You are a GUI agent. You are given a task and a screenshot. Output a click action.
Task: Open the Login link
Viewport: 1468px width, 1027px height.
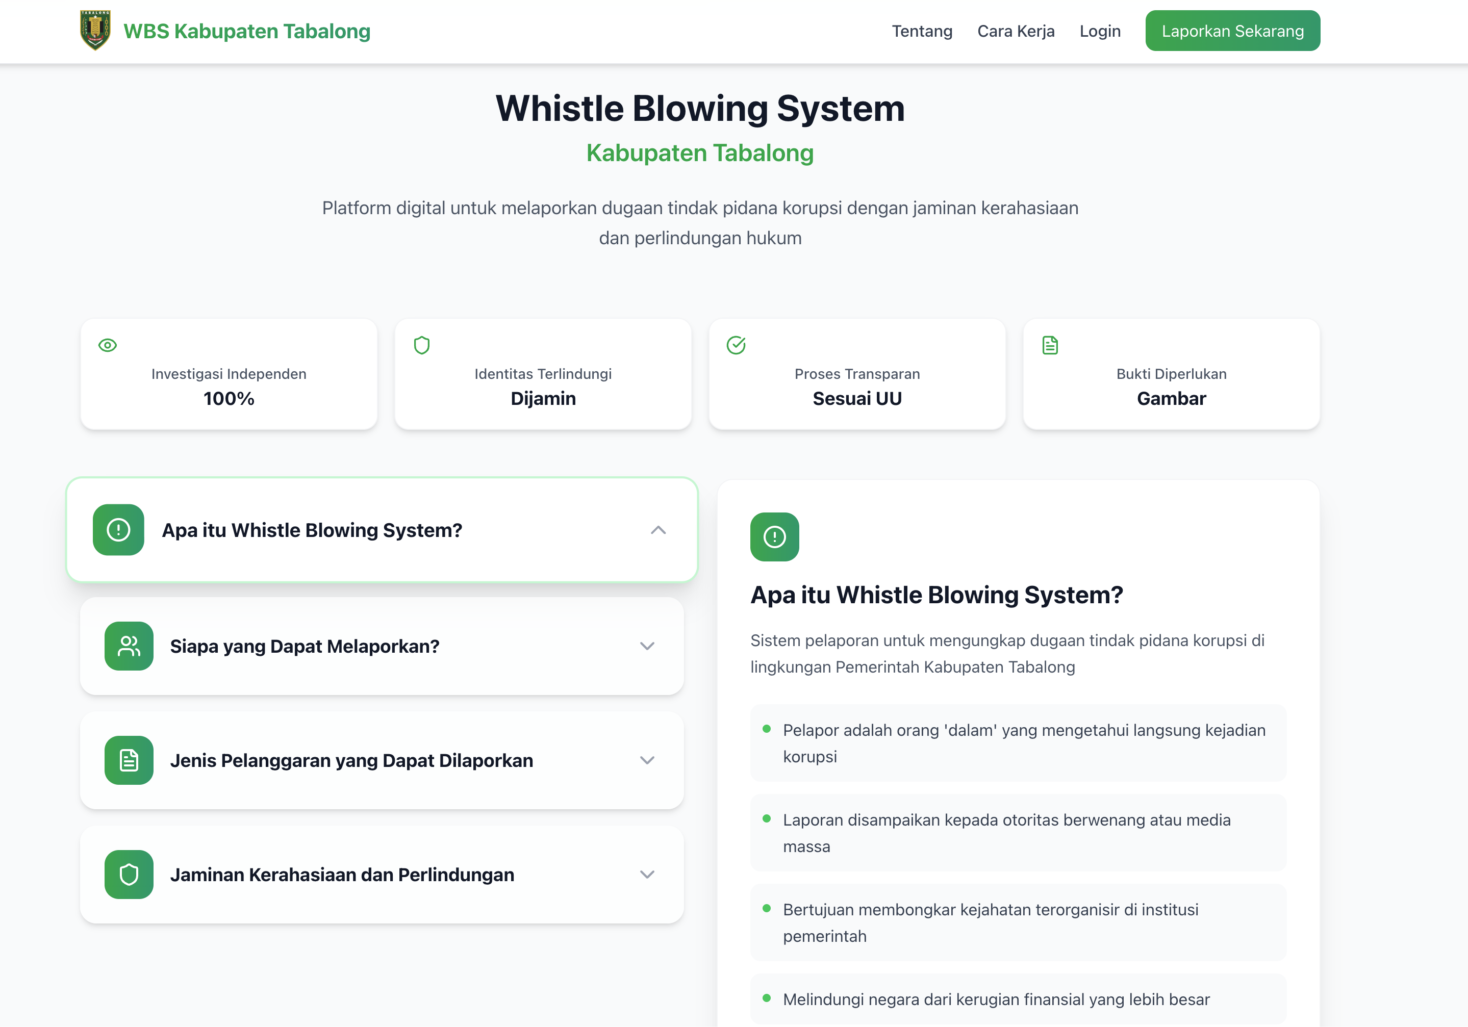point(1100,31)
